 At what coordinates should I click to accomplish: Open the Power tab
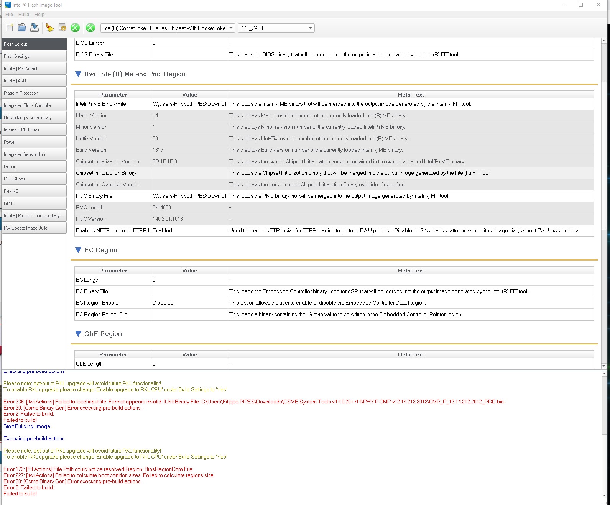coord(34,142)
